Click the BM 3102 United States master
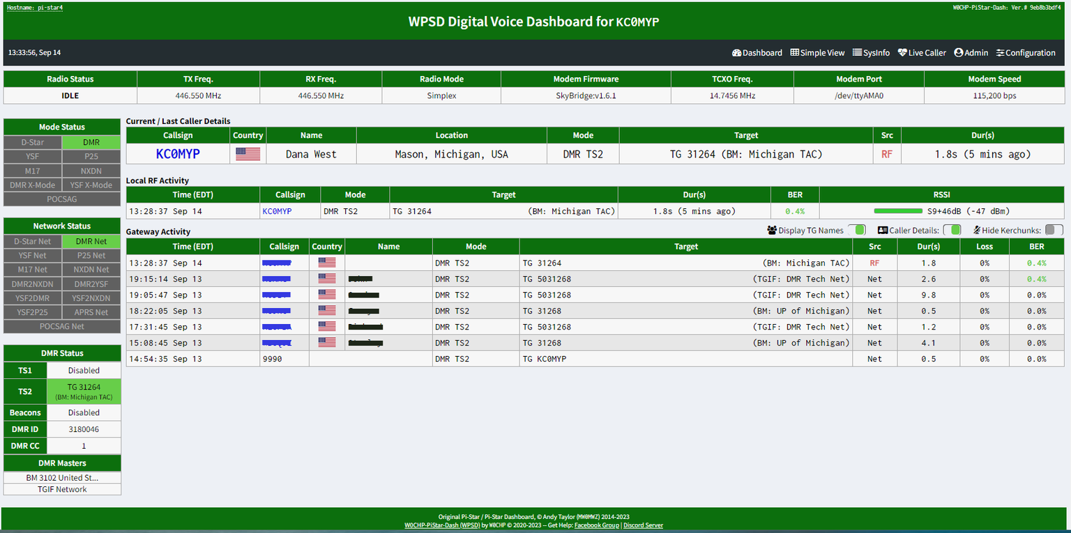Screen dimensions: 1071x533 click(x=62, y=478)
